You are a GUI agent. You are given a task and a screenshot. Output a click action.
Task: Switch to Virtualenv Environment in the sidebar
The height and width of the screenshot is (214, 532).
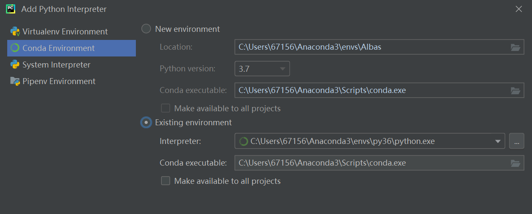coord(65,31)
